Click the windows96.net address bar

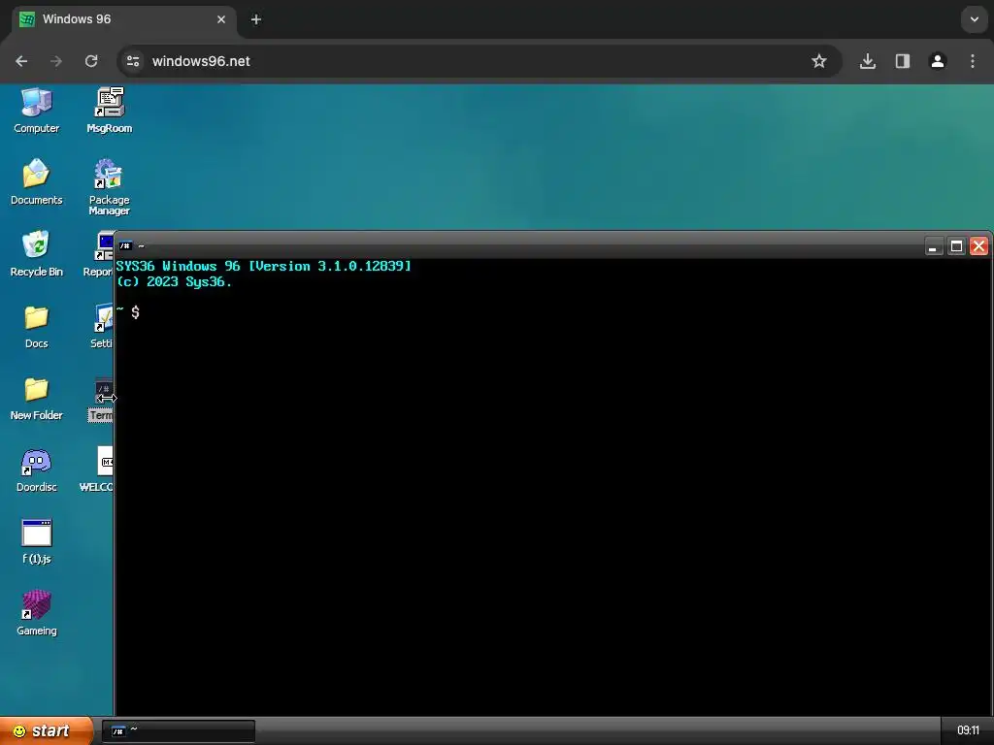pos(479,61)
